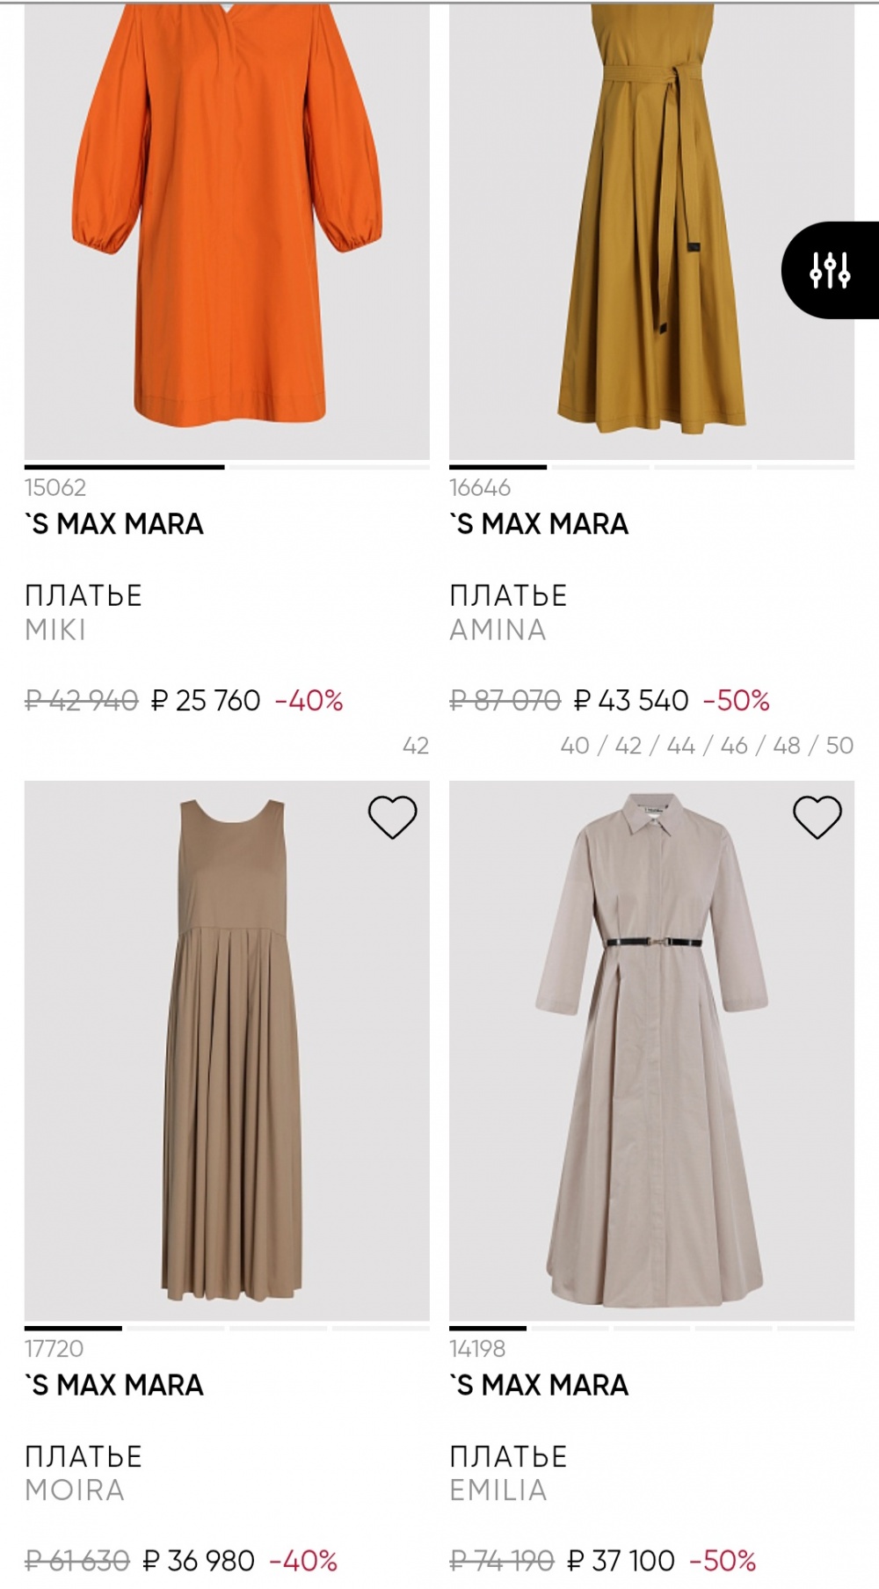The width and height of the screenshot is (879, 1589).
Task: Open the orange Miki dress photo
Action: coord(227,229)
